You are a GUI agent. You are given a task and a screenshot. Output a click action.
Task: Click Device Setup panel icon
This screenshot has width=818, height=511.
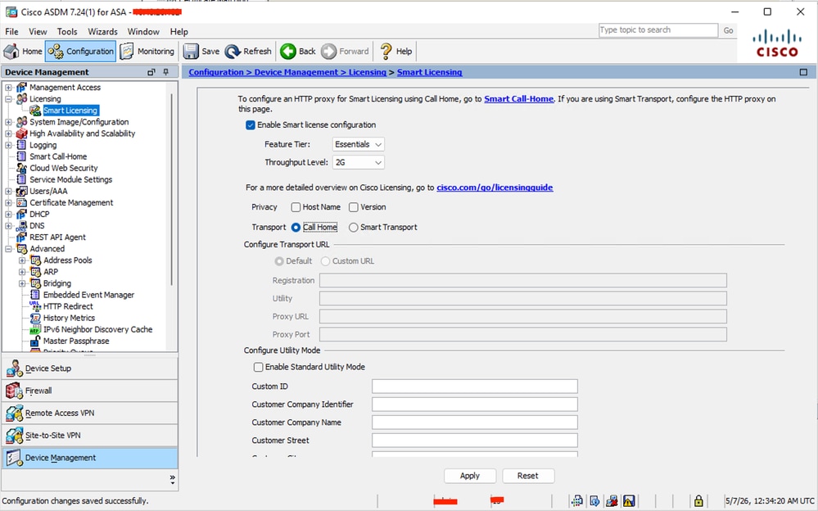click(x=14, y=369)
